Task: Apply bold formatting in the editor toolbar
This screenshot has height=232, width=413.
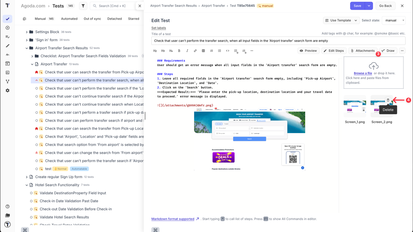Action: (x=179, y=51)
